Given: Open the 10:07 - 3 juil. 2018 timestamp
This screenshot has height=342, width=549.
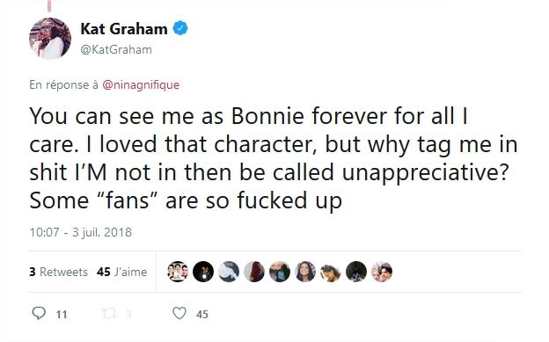Looking at the screenshot, I should click(81, 232).
